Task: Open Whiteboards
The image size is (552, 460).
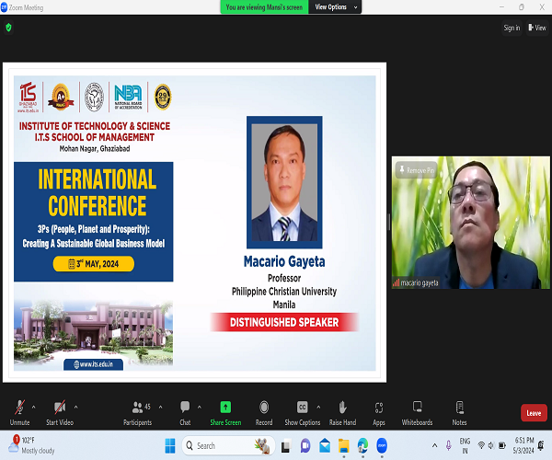Action: (x=417, y=413)
